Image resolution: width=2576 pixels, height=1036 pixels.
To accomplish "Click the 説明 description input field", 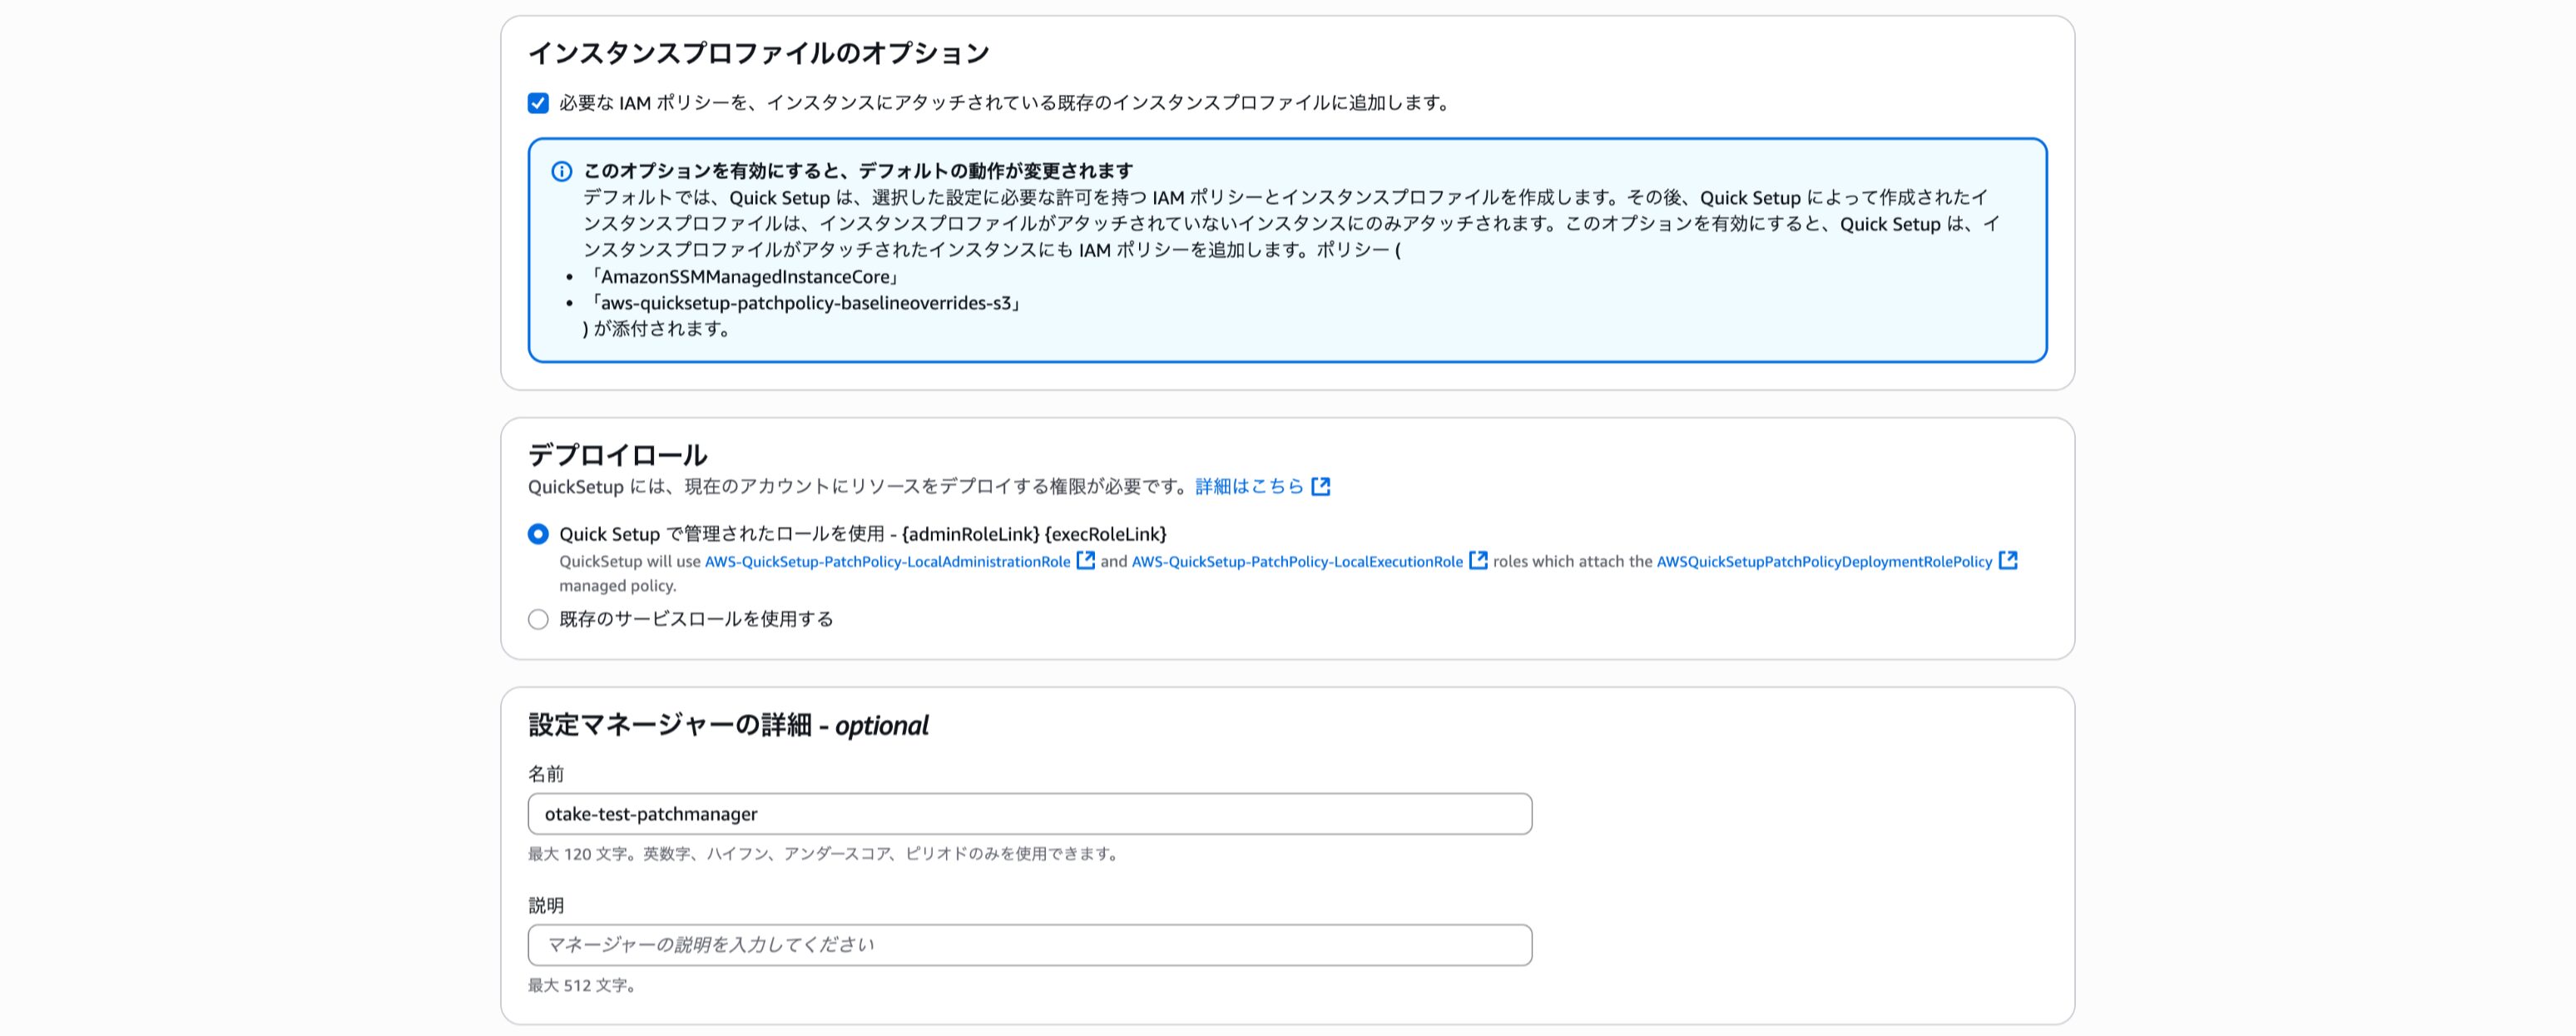I will point(1029,945).
